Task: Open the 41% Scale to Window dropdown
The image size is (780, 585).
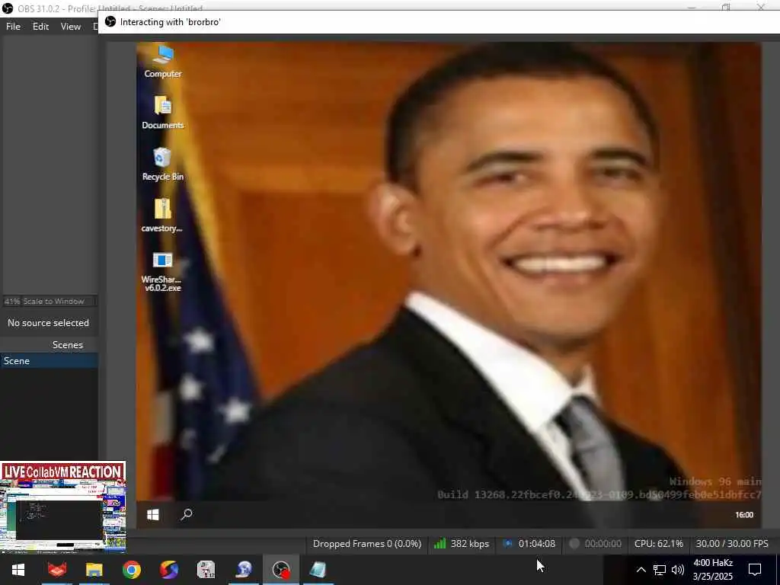Action: point(49,301)
